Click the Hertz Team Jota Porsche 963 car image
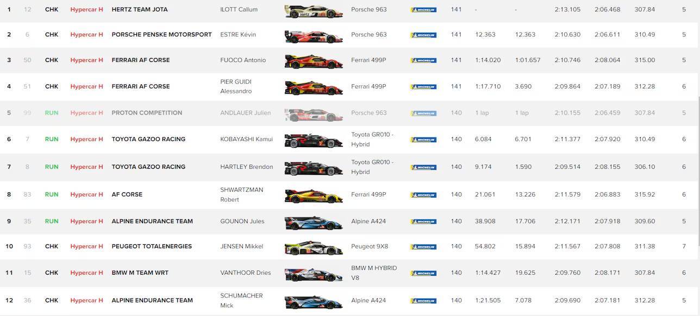700x316 pixels. [x=314, y=10]
